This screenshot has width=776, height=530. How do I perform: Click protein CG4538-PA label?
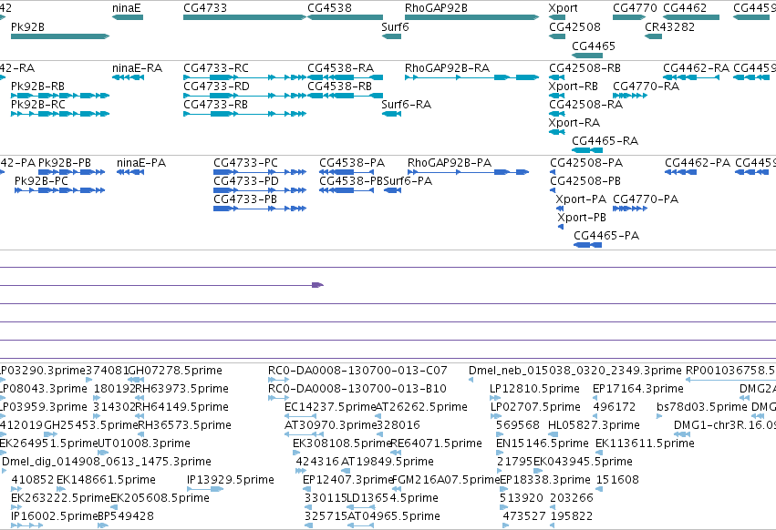pos(351,163)
